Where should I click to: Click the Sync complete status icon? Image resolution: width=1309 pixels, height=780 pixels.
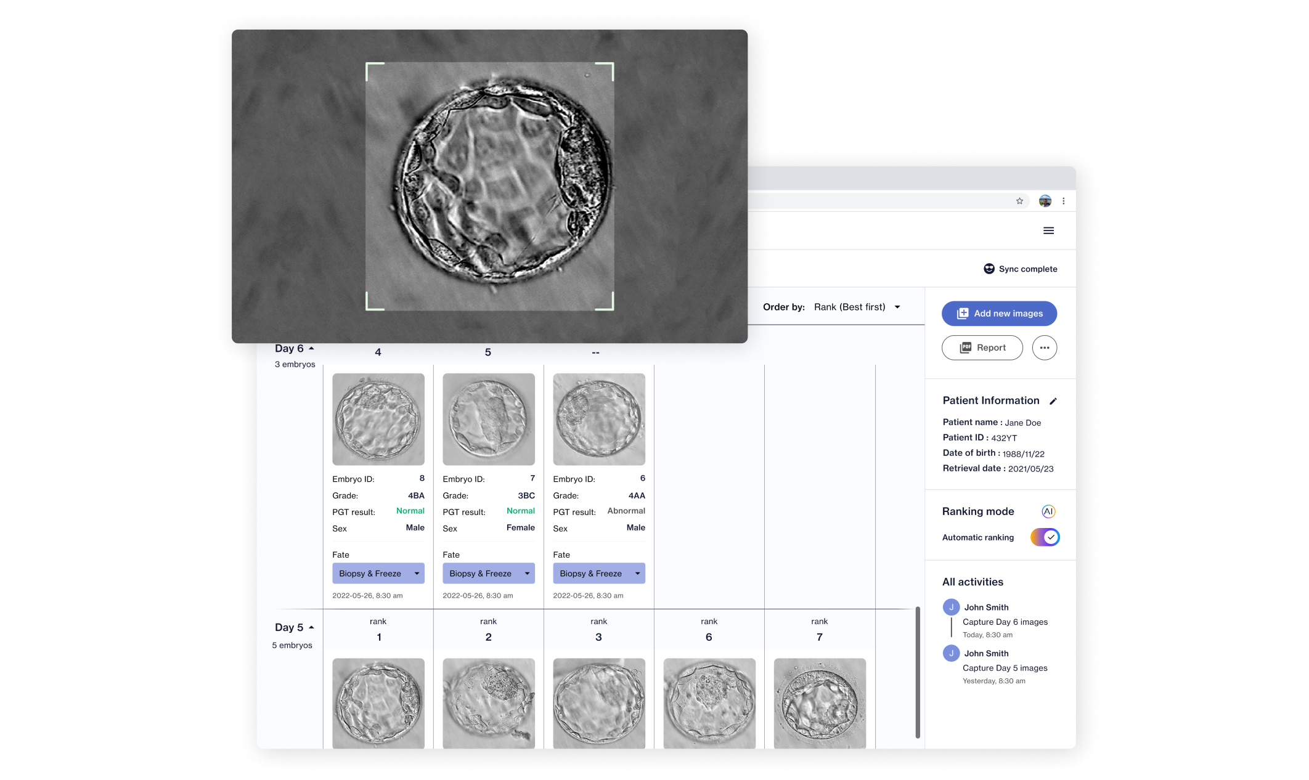(989, 269)
